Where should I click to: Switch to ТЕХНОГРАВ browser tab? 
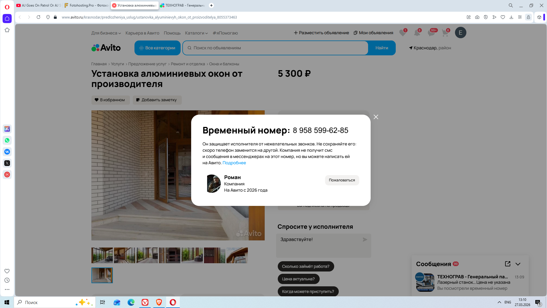click(183, 5)
